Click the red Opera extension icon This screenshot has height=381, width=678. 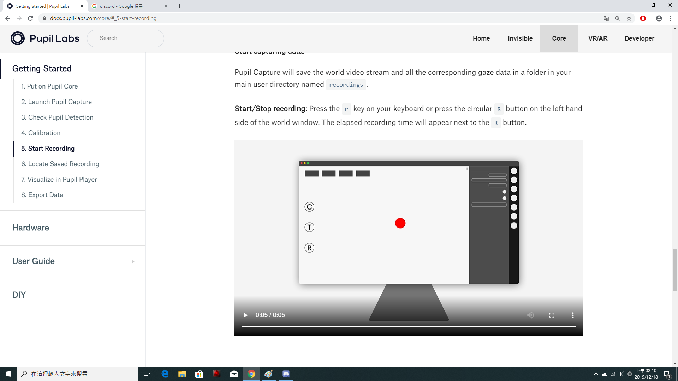tap(643, 18)
